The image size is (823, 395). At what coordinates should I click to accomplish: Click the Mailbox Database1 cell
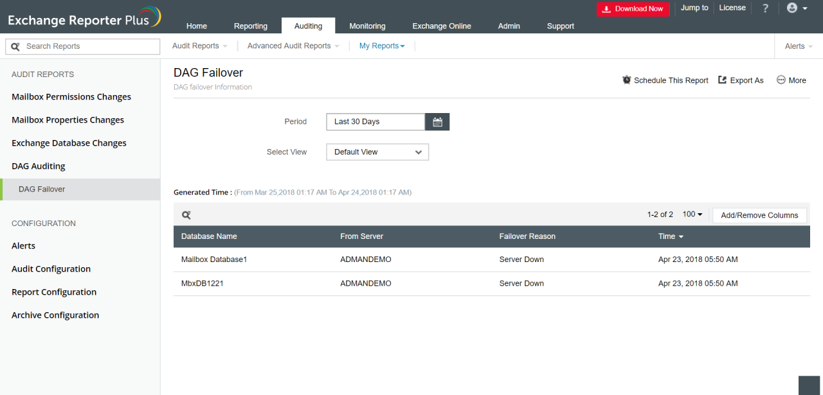(x=214, y=259)
